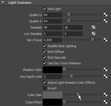Turn off Use Ray Trace Shadows

(x=44, y=63)
